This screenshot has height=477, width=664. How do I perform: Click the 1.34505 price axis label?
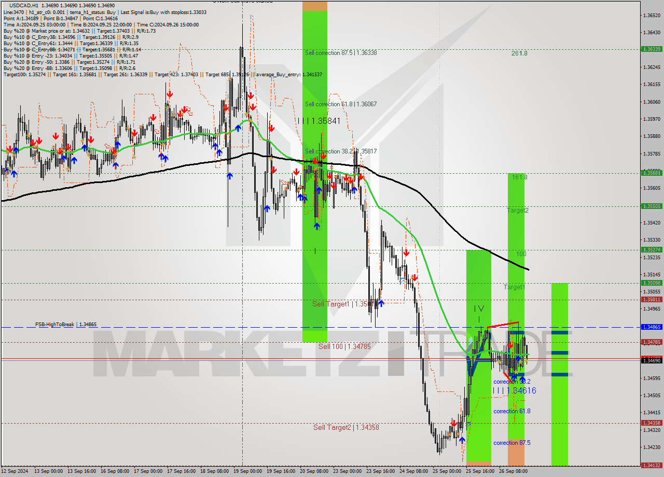click(651, 395)
